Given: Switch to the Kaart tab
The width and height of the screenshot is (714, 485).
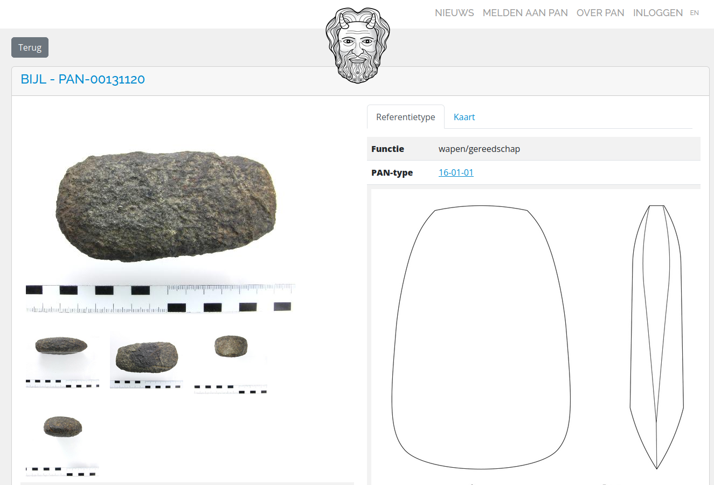Looking at the screenshot, I should [464, 117].
